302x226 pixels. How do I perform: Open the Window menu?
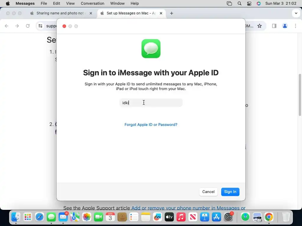click(117, 4)
